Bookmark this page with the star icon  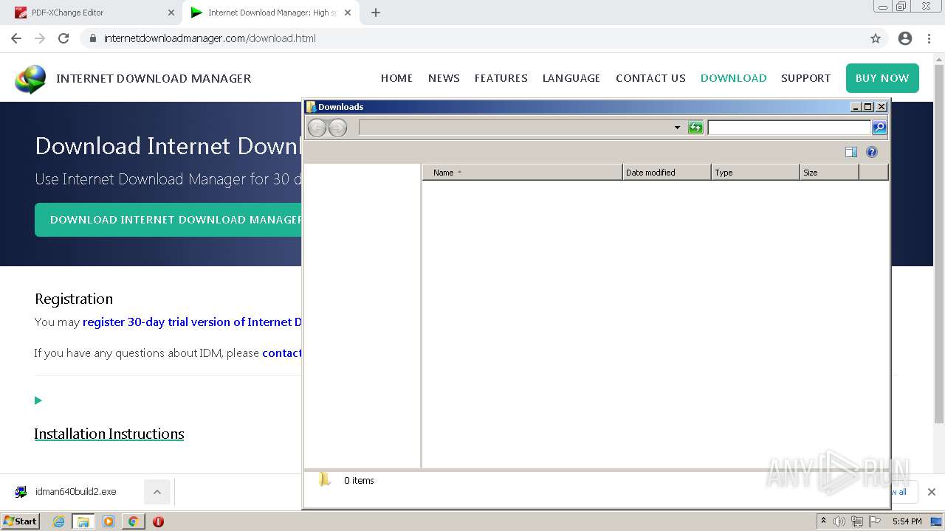point(876,38)
